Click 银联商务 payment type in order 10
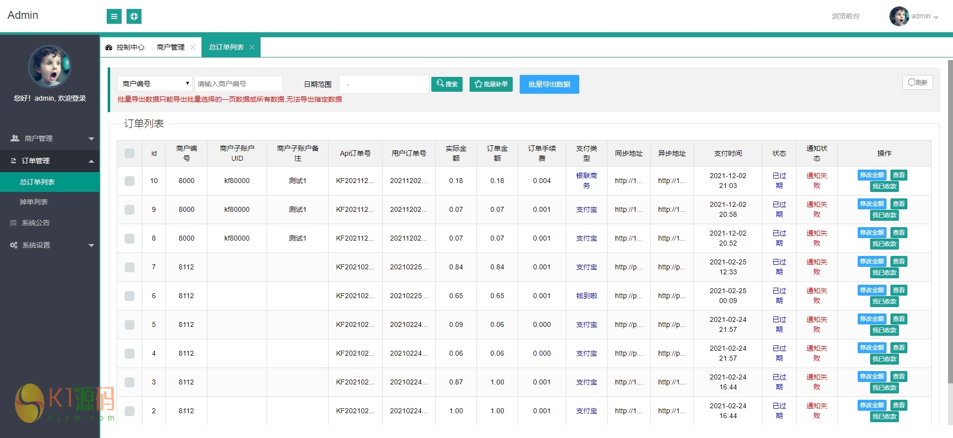The height and width of the screenshot is (438, 953). tap(586, 181)
